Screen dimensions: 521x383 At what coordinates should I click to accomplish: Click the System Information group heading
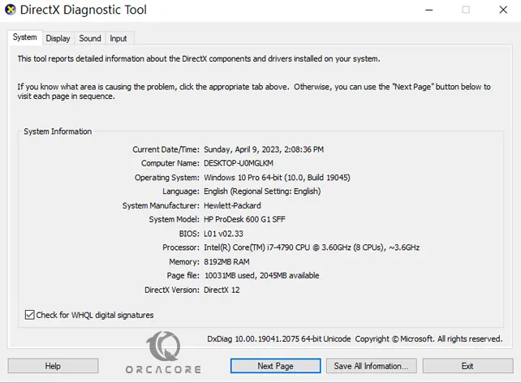[58, 131]
